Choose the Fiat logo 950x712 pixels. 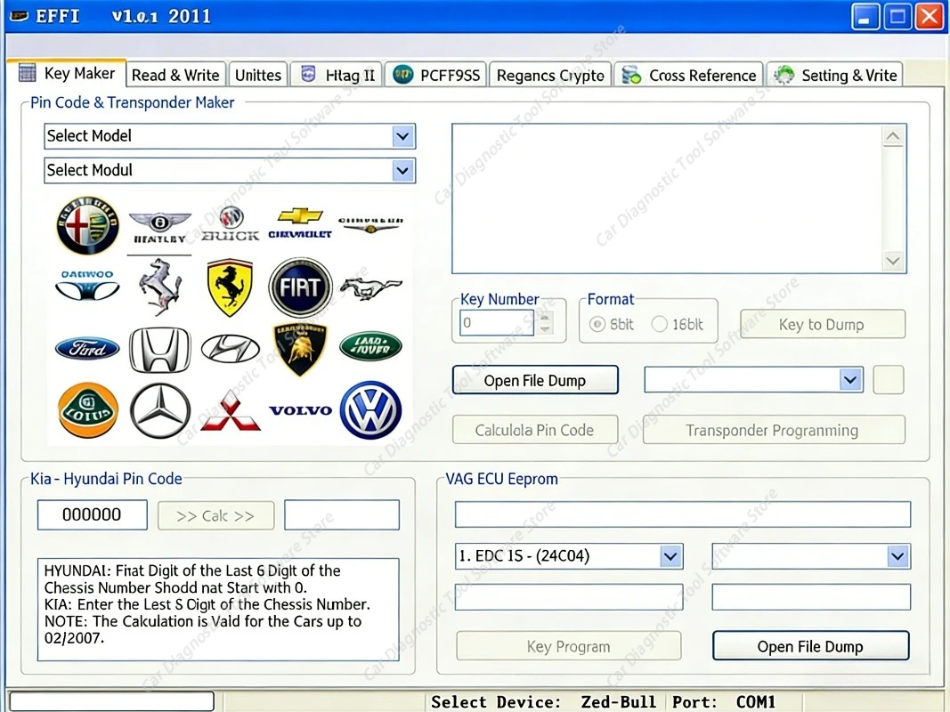[x=301, y=287]
